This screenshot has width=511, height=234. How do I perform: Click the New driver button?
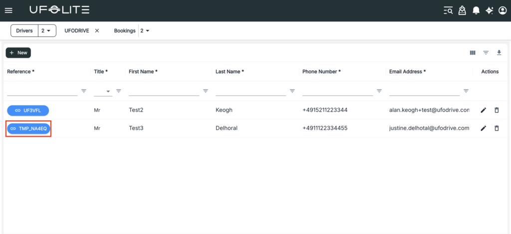click(18, 53)
